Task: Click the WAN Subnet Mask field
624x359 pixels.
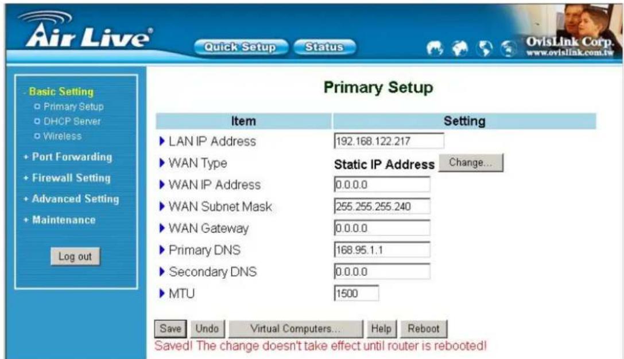Action: coord(382,206)
